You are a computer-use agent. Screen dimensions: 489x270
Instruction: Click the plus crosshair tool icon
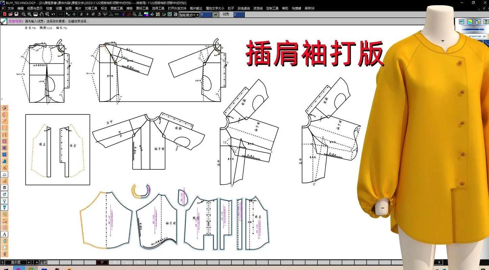[87, 14]
